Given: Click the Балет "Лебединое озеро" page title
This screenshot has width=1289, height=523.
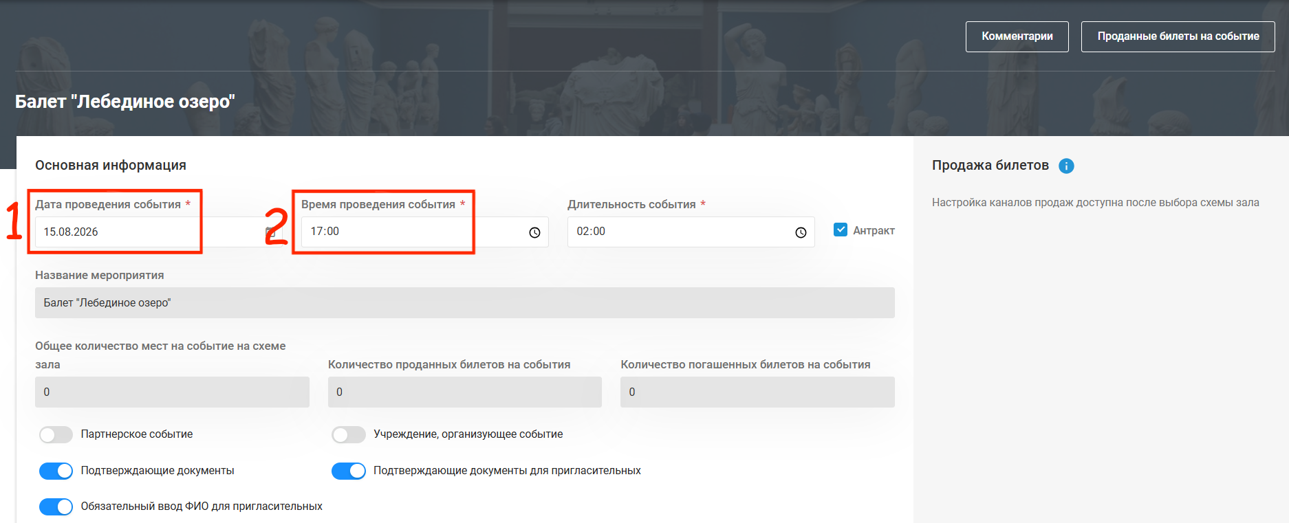Looking at the screenshot, I should pos(125,102).
